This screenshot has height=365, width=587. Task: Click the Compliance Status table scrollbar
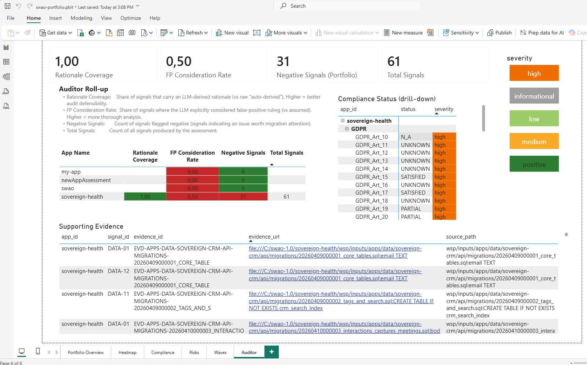coord(484,118)
